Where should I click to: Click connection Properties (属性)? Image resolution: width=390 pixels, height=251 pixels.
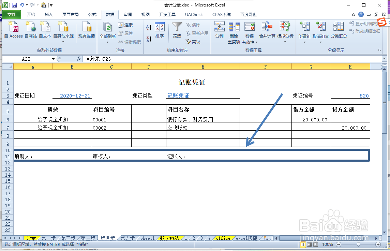point(125,33)
